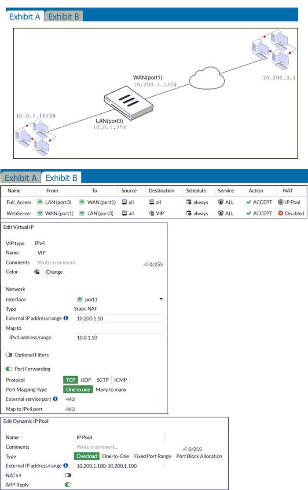Click the Disabled NAT red icon in WebServer row
308x490 pixels.
pos(281,213)
